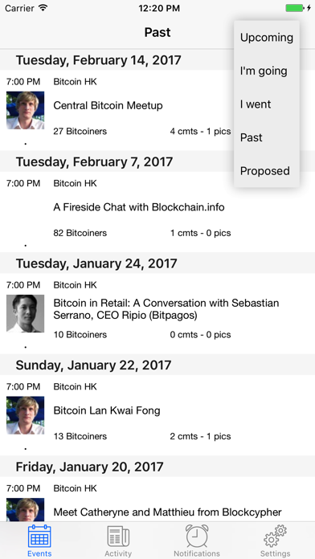Open Bitcoin in Retail conversation event
315x559 pixels.
pos(166,309)
